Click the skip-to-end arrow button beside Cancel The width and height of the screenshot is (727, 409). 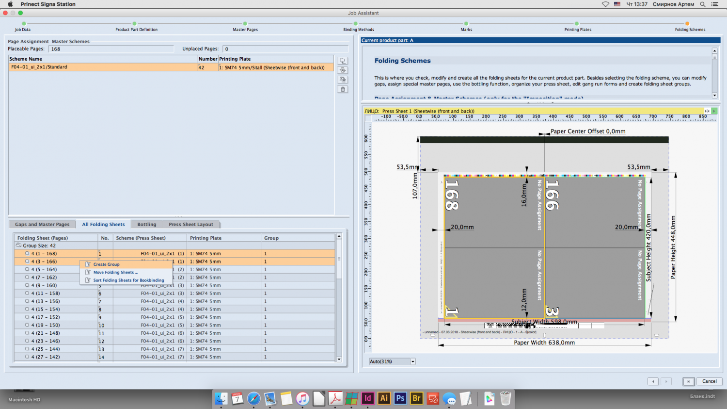pos(688,381)
